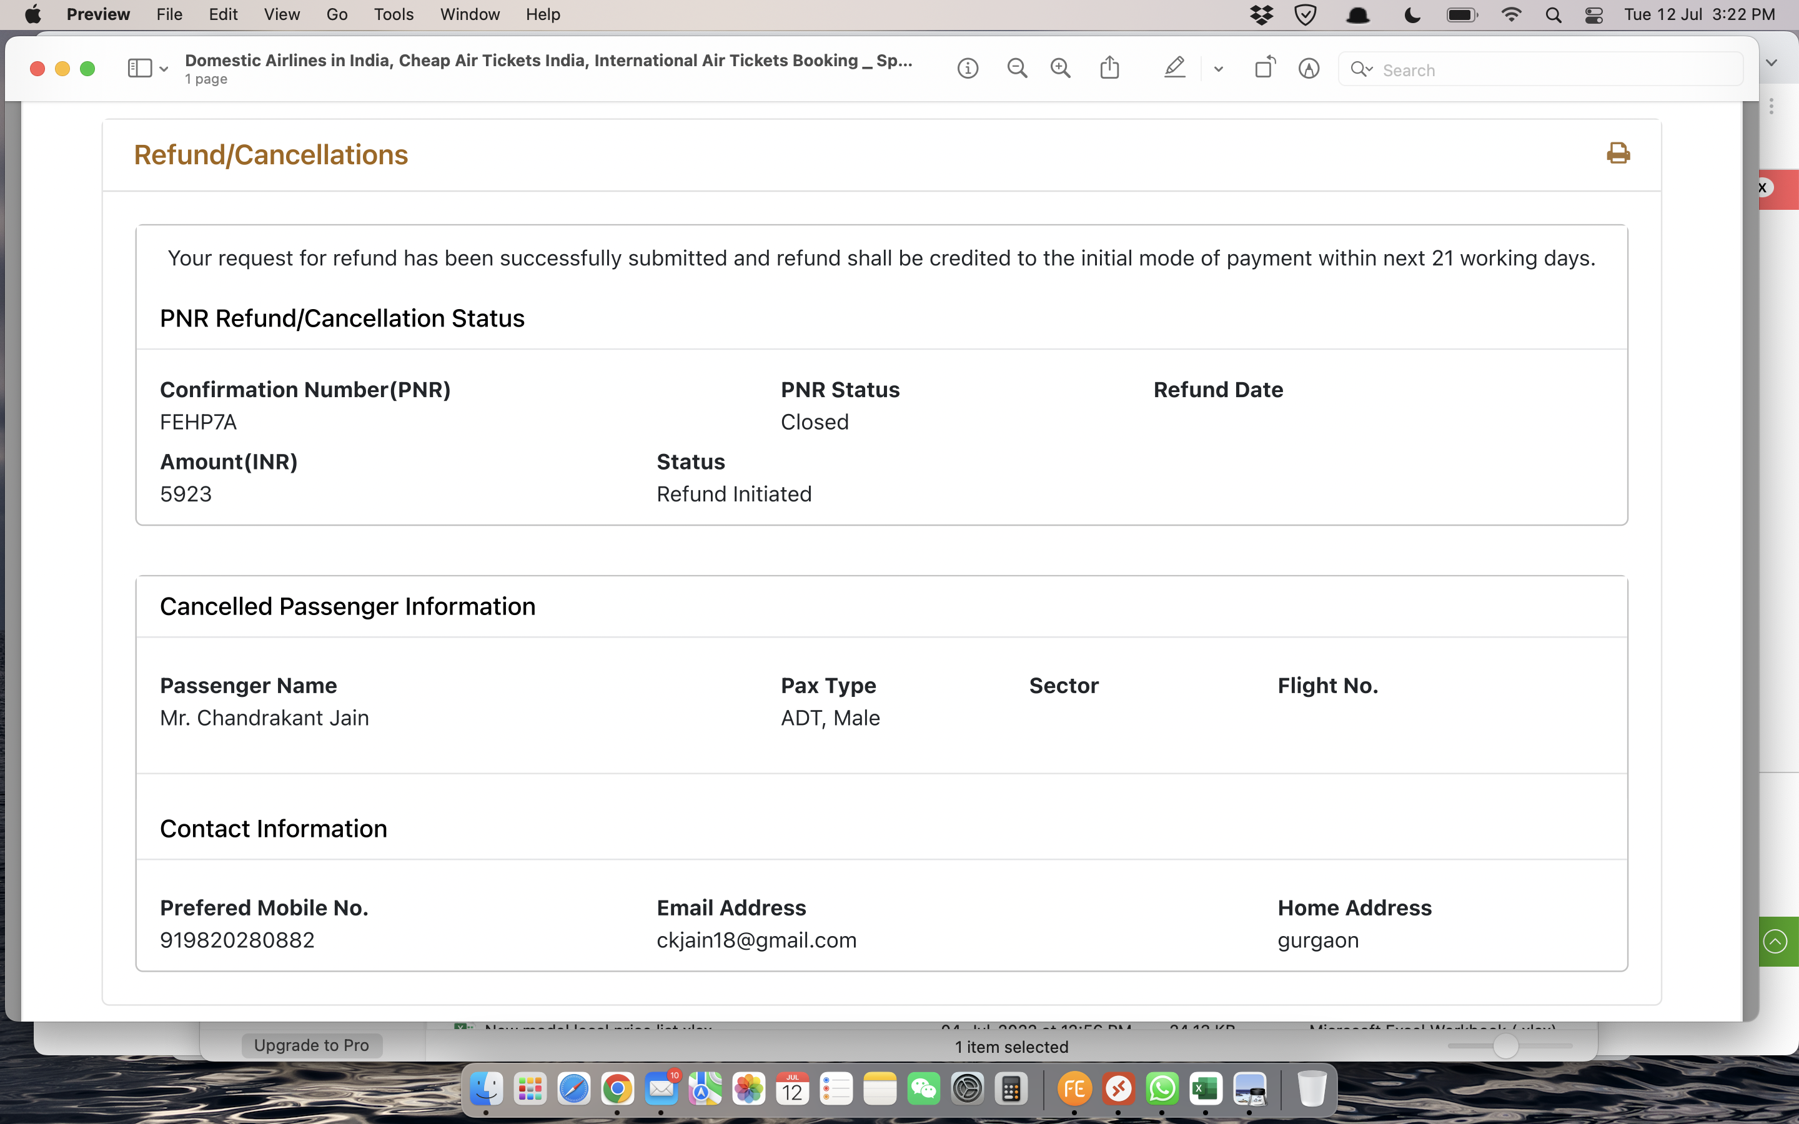Image resolution: width=1799 pixels, height=1124 pixels.
Task: Open WhatsApp from the Dock
Action: click(1161, 1089)
